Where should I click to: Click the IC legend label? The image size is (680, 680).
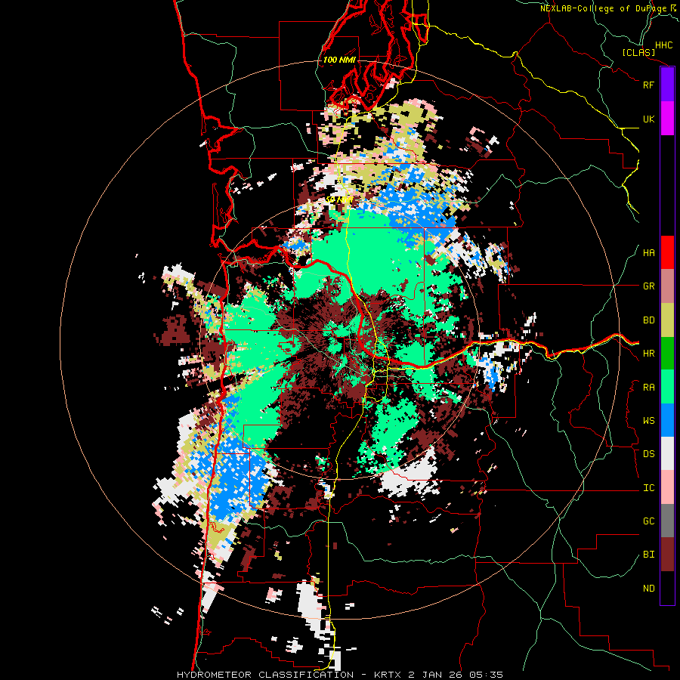coord(648,488)
